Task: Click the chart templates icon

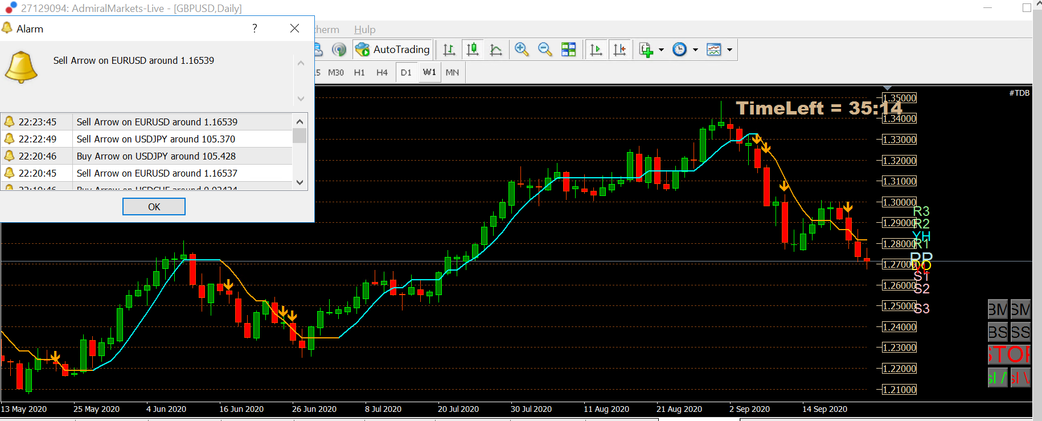Action: pyautogui.click(x=713, y=50)
